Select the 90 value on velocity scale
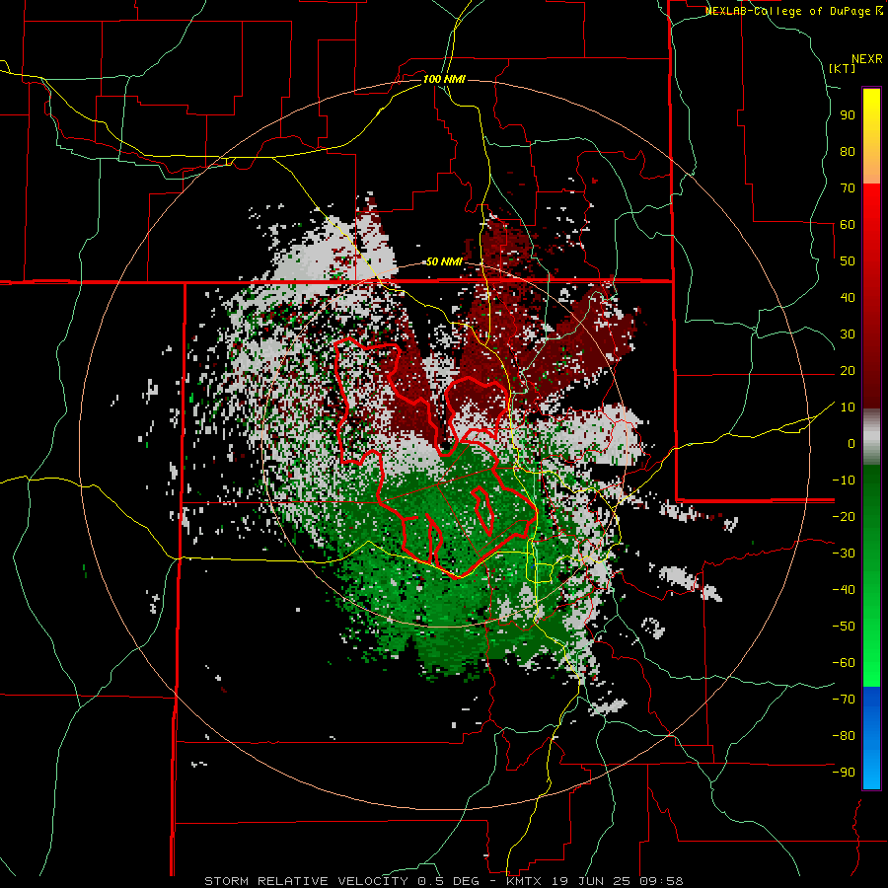Viewport: 888px width, 888px height. [848, 115]
